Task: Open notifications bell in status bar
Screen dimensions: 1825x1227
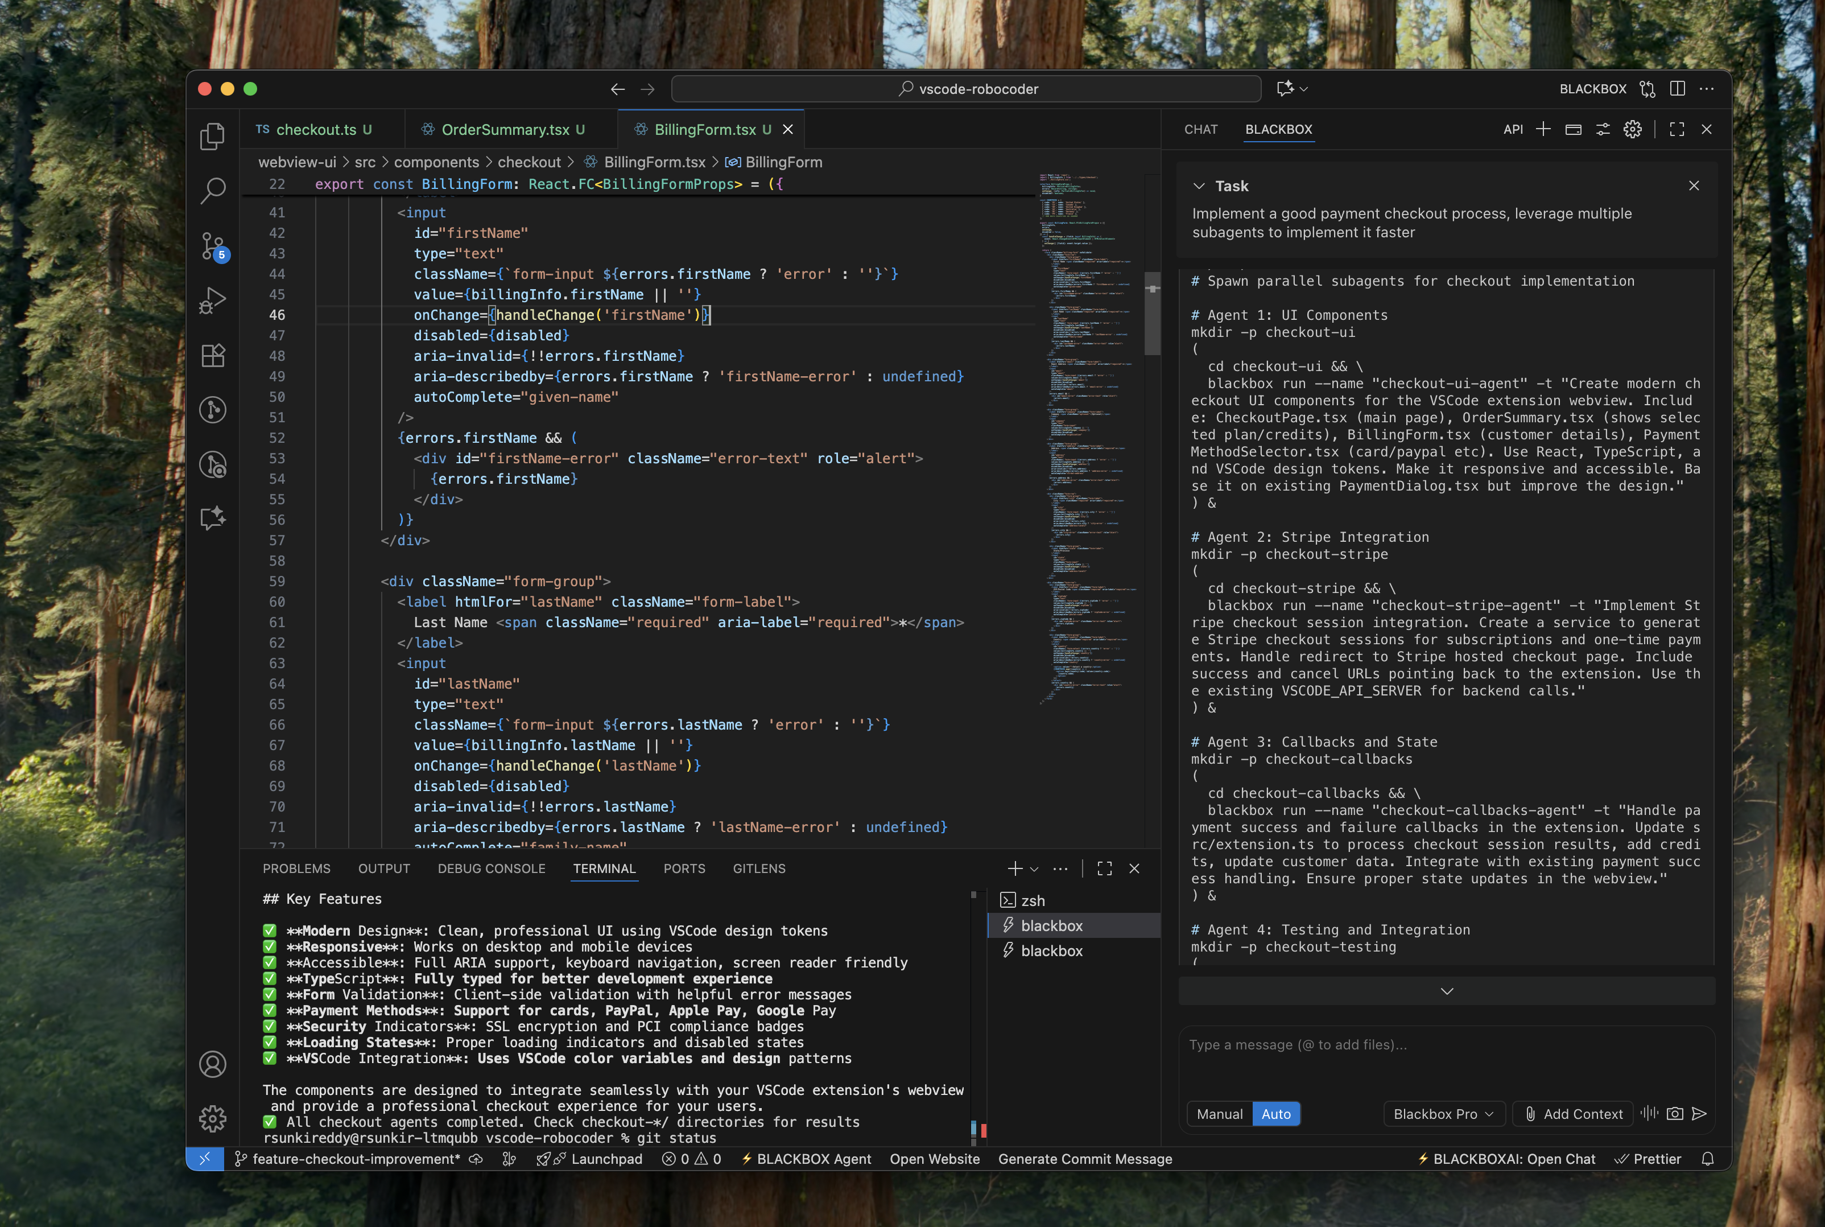Action: pos(1708,1159)
